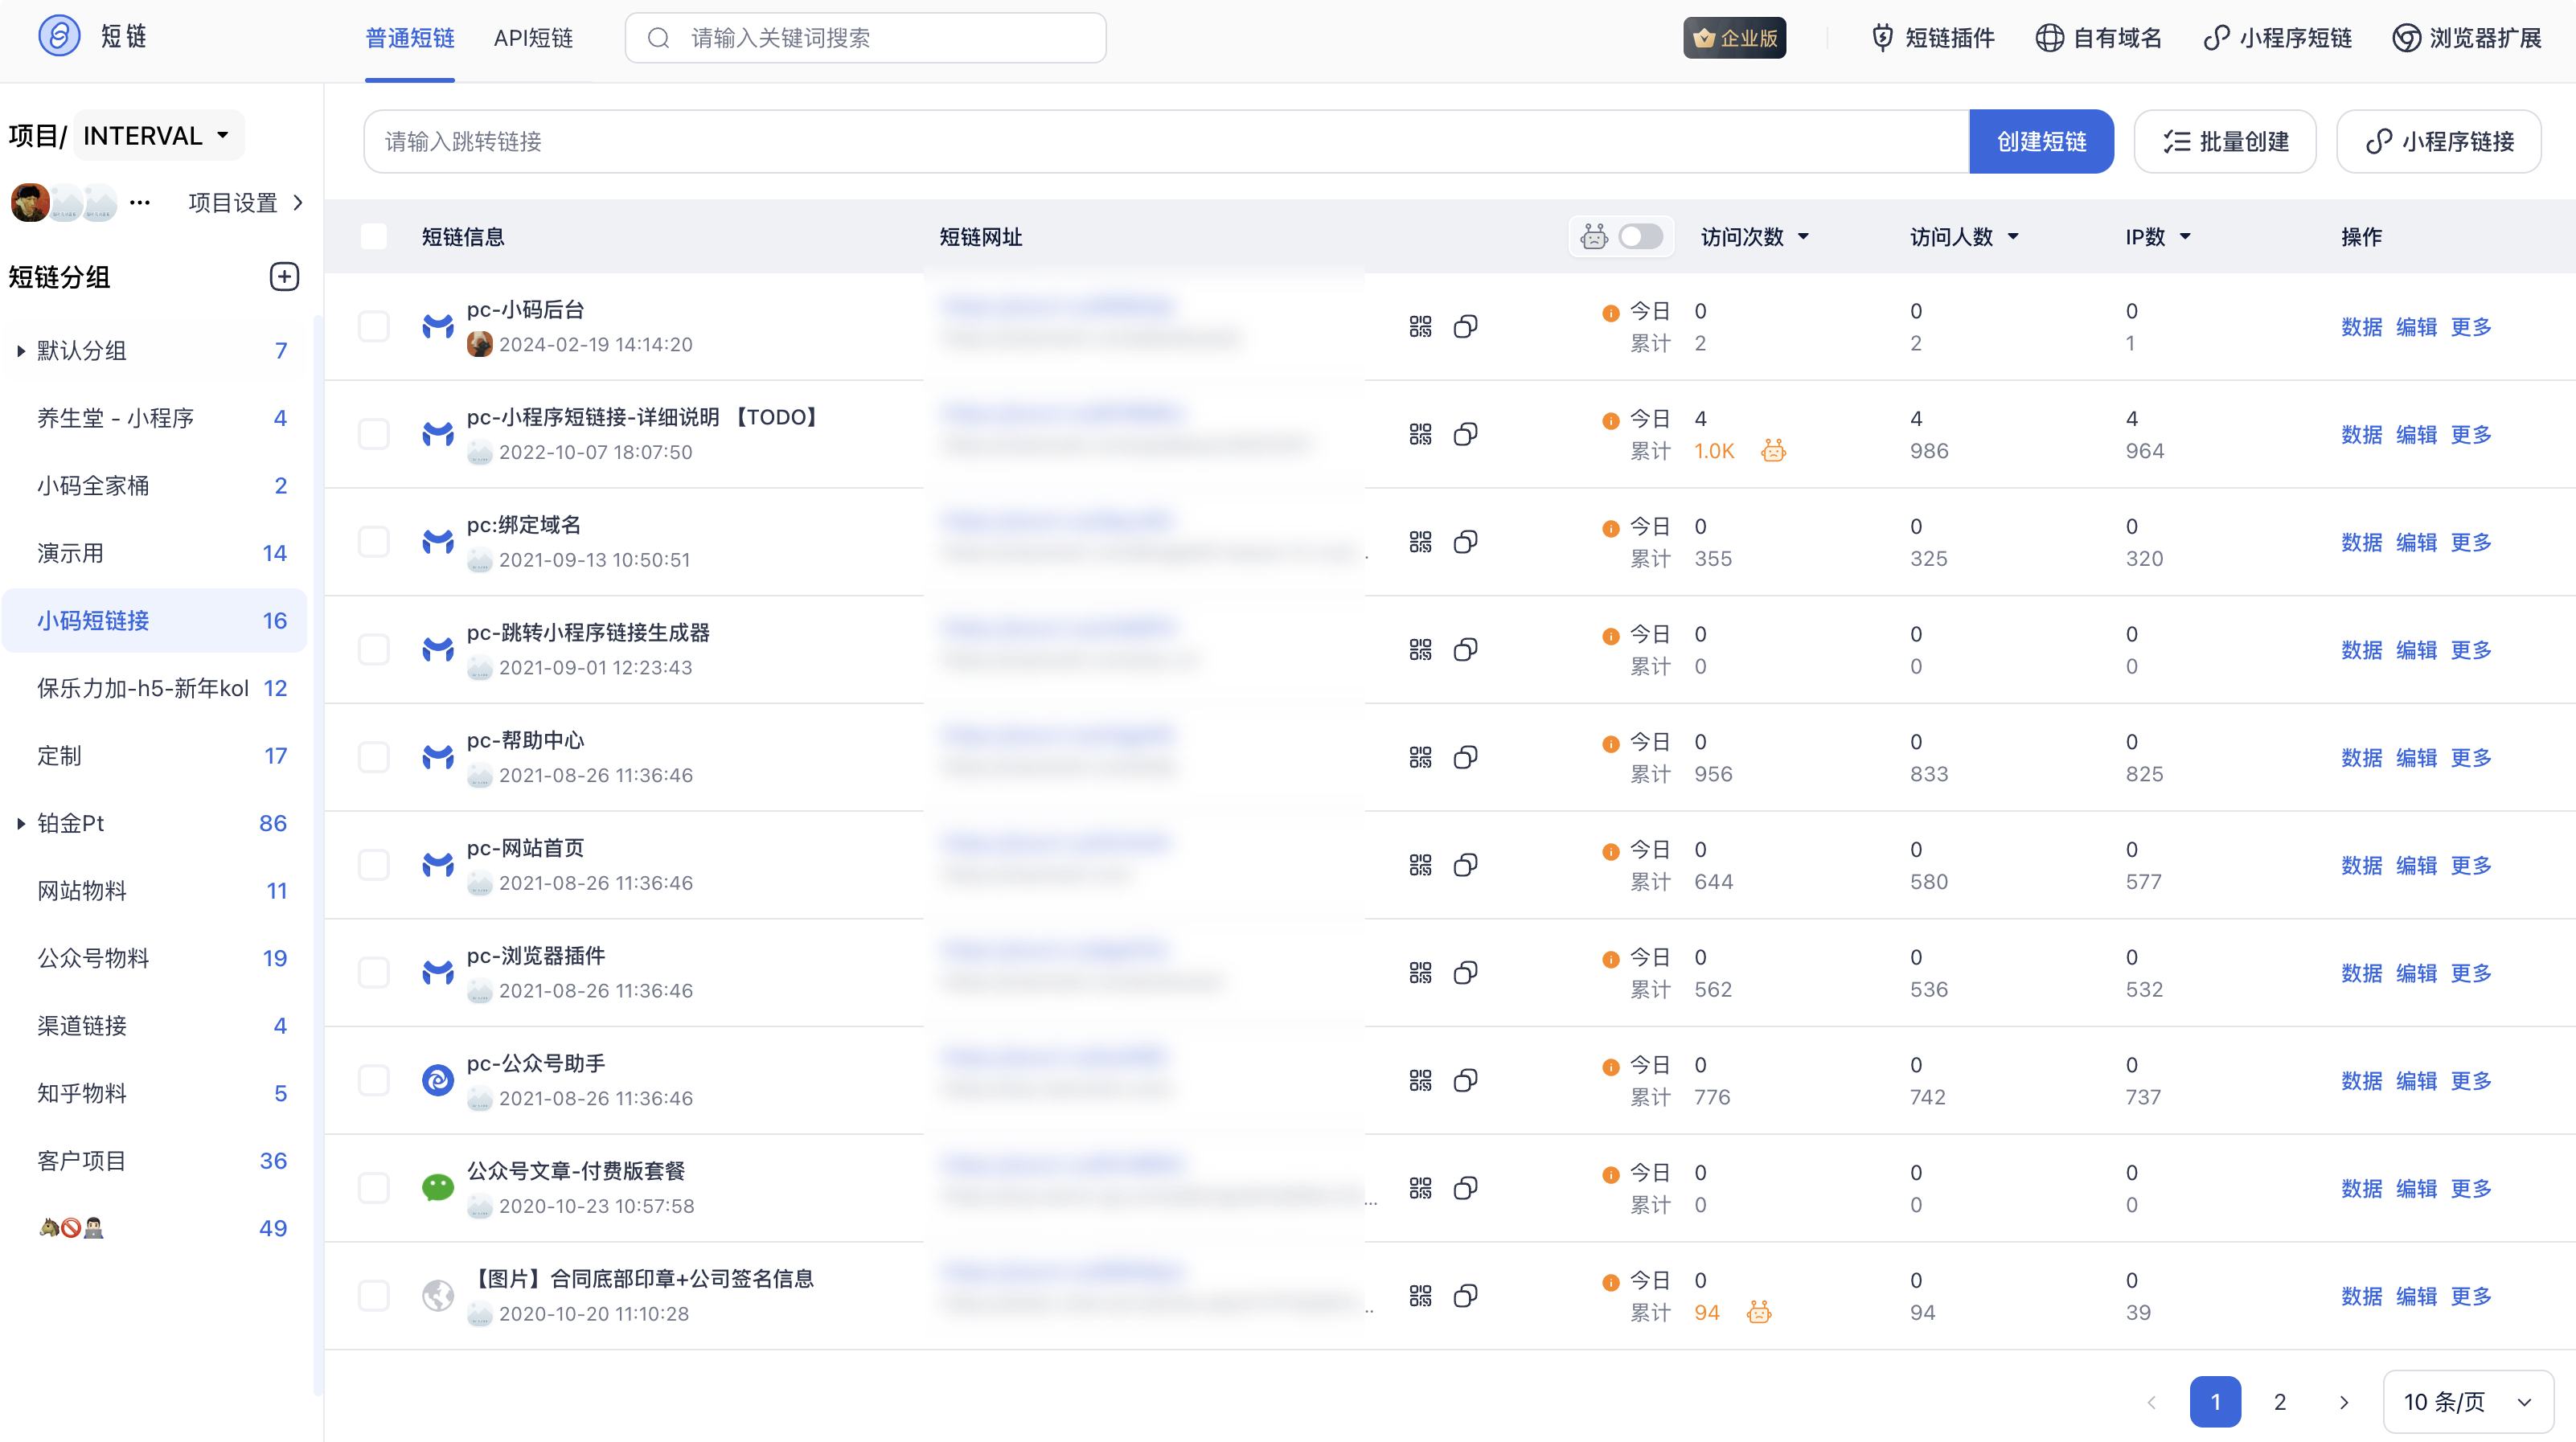Open QR code for pc-公众号助手 link
This screenshot has height=1442, width=2576.
pyautogui.click(x=1420, y=1080)
